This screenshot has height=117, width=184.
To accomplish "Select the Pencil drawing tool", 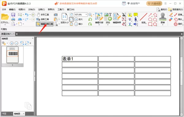I will tap(171, 15).
